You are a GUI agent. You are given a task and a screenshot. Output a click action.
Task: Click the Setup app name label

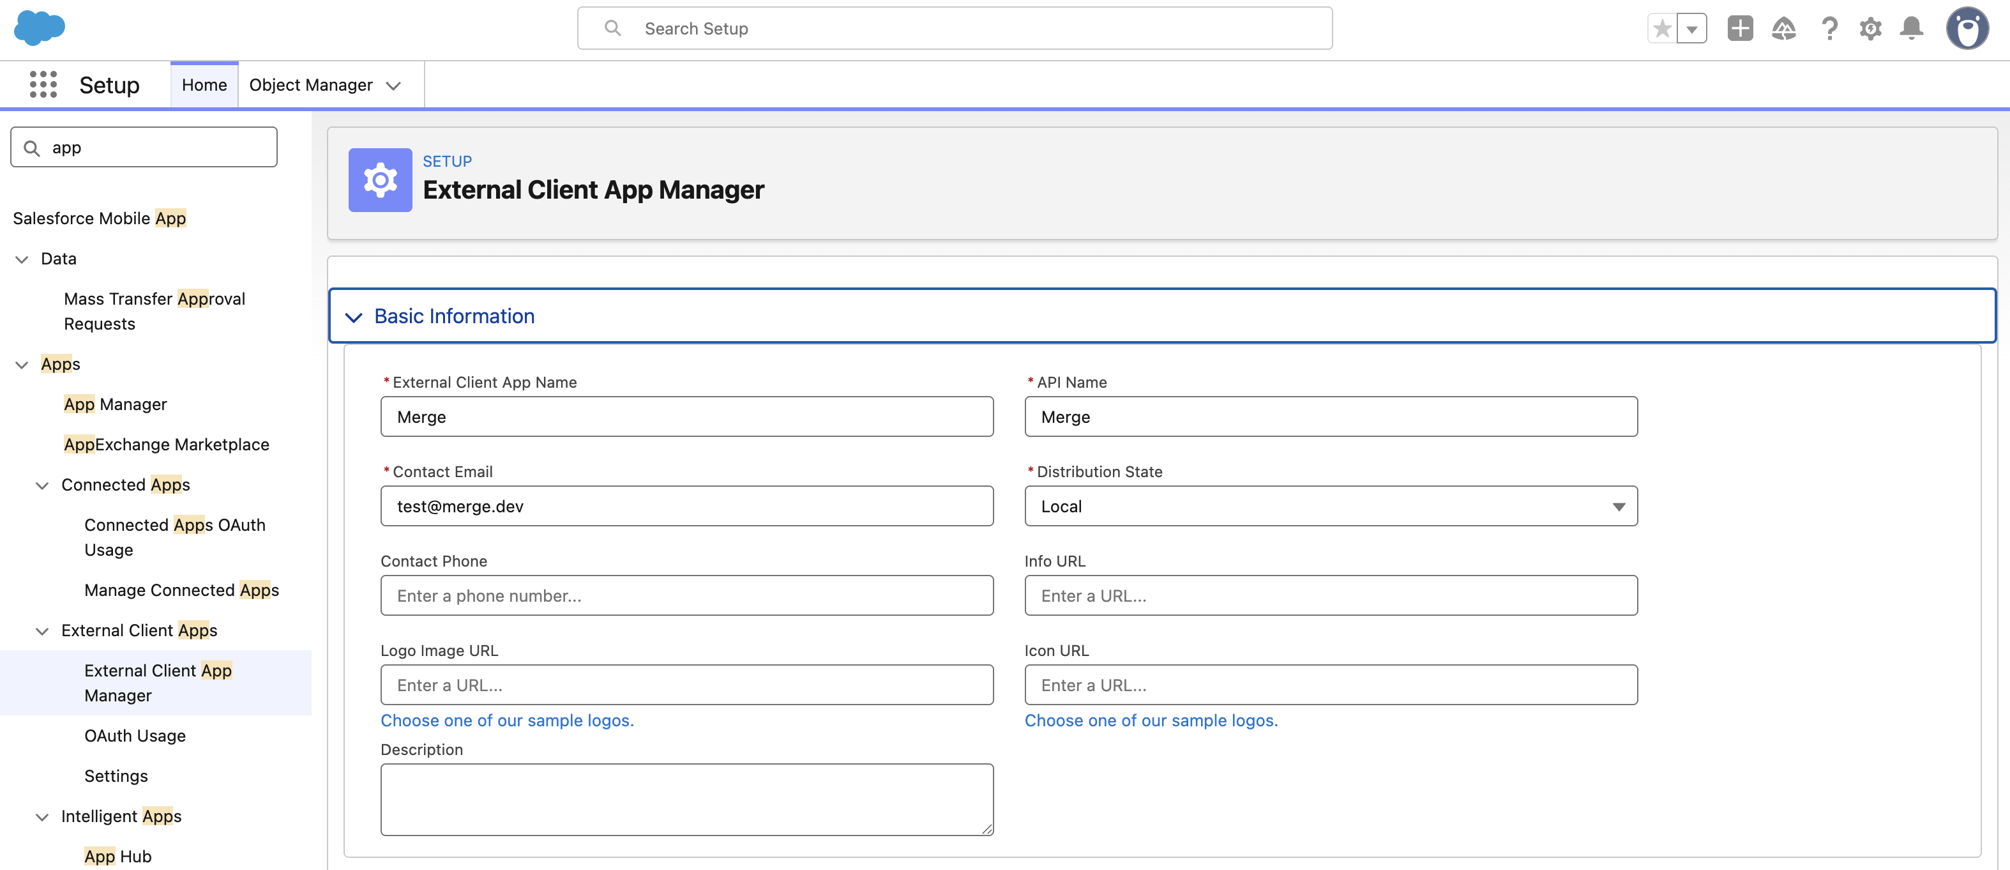109,84
